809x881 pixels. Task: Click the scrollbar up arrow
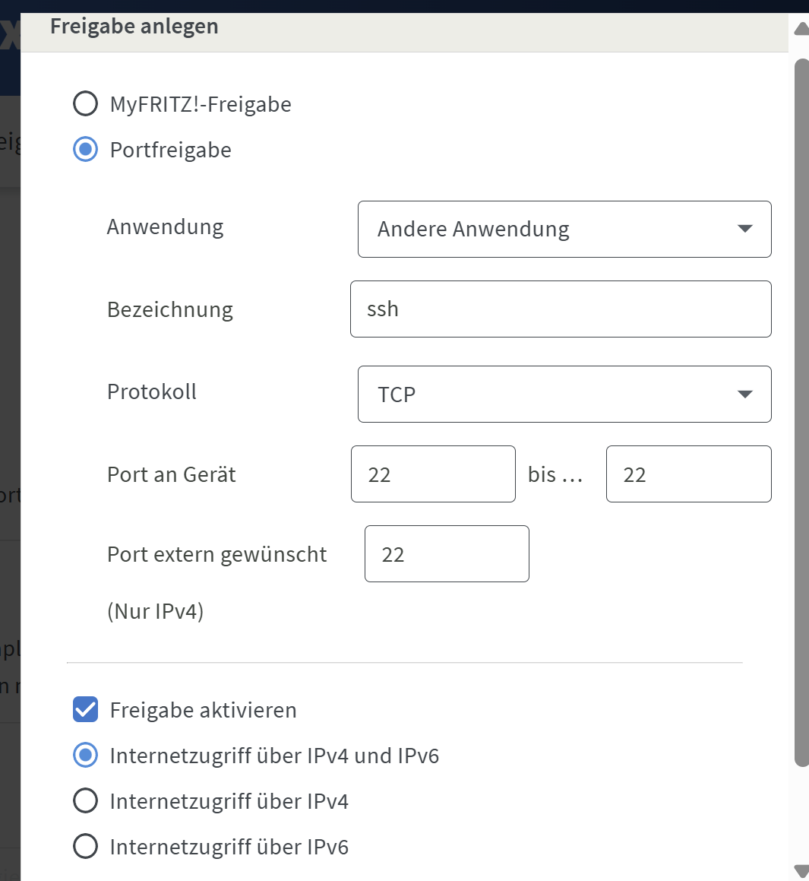pyautogui.click(x=801, y=30)
